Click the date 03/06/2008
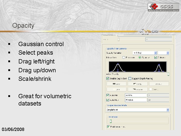This screenshot has width=181, height=136. (x=13, y=129)
